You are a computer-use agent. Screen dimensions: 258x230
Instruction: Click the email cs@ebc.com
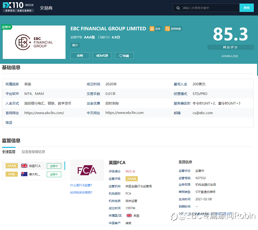203,113
